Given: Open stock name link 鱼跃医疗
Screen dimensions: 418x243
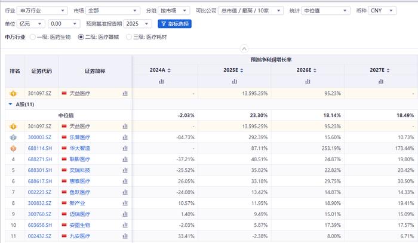Looking at the screenshot, I should coord(79,192).
